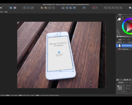Rotate selection clockwise from toolbar
The width and height of the screenshot is (132, 105).
click(74, 8)
